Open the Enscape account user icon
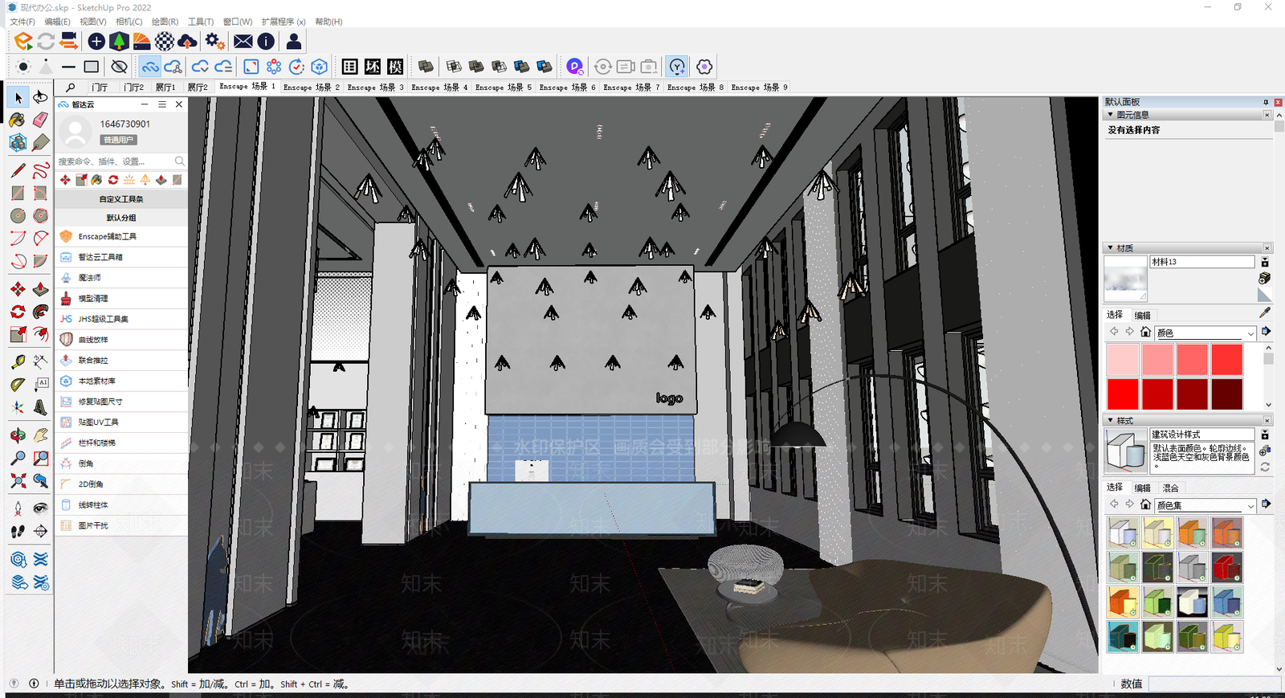Screen dimensions: 1285x698 click(x=294, y=41)
